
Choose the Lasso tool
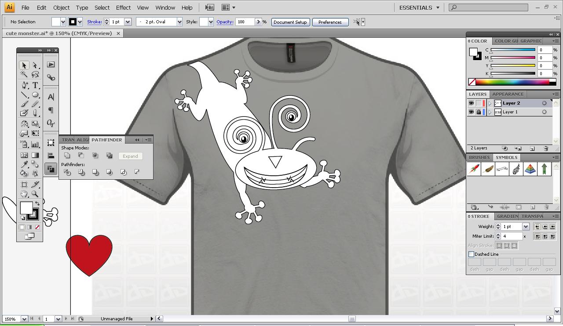click(35, 75)
